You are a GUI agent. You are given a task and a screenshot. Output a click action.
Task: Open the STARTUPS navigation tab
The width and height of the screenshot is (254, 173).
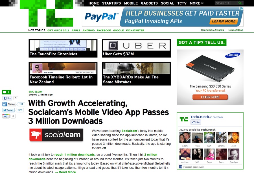click(111, 3)
